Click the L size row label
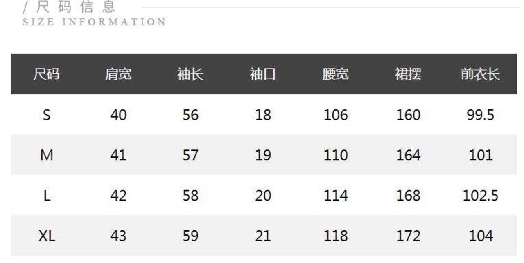524x263 pixels. point(47,196)
